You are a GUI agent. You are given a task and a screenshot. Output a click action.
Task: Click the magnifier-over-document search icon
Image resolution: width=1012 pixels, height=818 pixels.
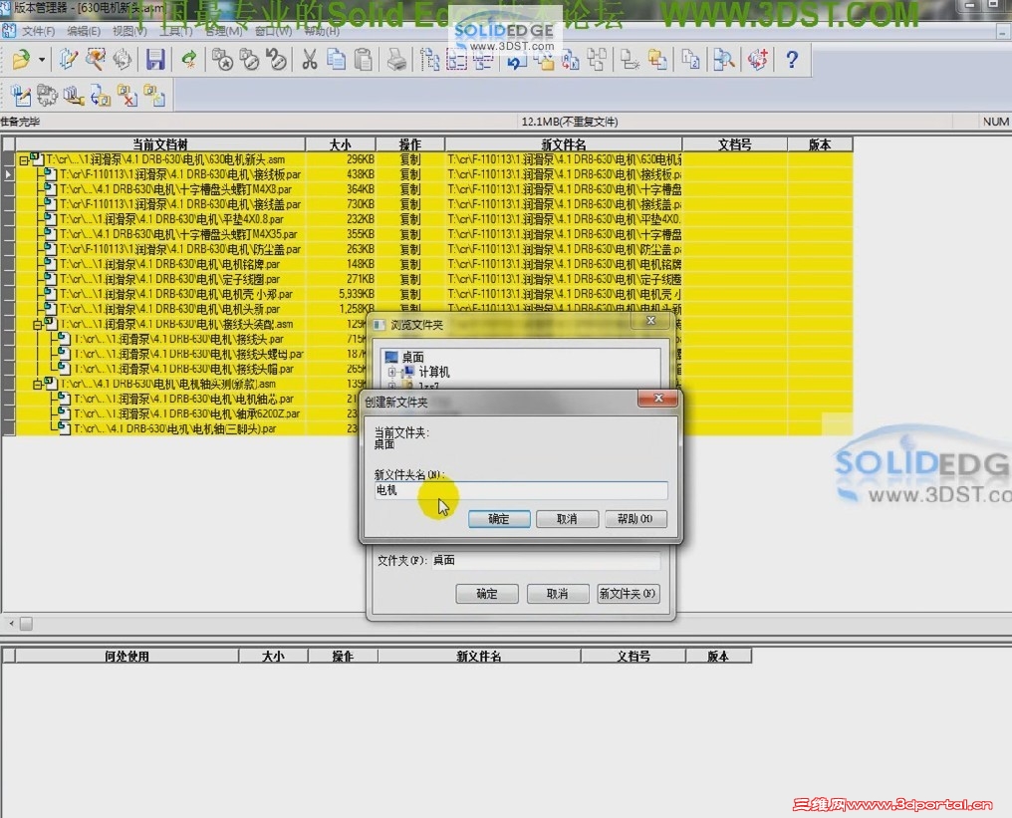724,60
